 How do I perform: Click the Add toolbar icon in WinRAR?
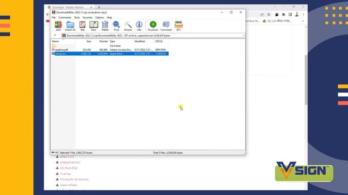click(58, 26)
